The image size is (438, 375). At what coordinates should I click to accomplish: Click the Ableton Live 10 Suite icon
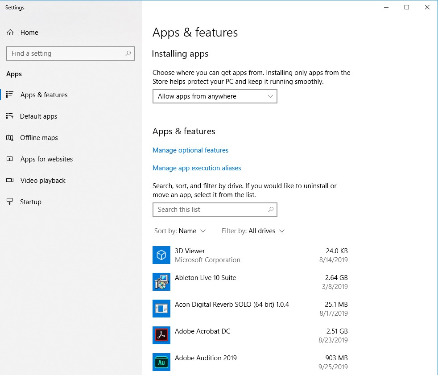click(161, 282)
